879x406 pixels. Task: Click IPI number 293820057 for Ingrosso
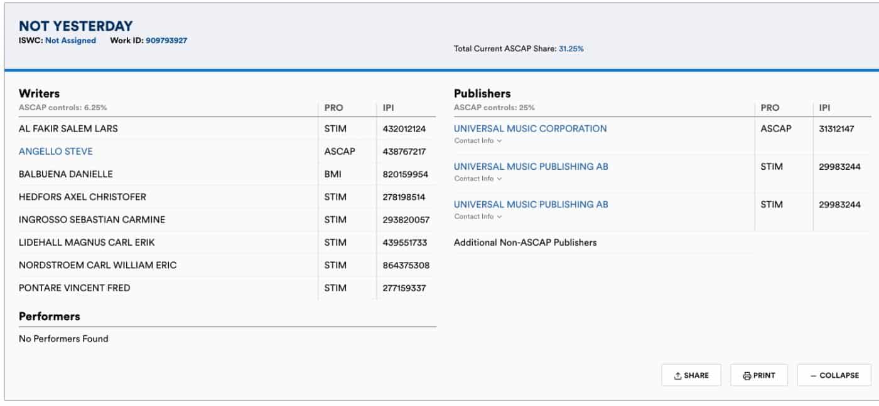coord(406,220)
